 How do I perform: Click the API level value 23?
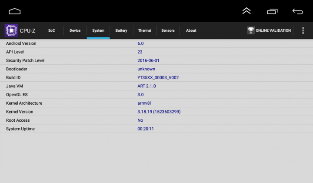(x=140, y=52)
